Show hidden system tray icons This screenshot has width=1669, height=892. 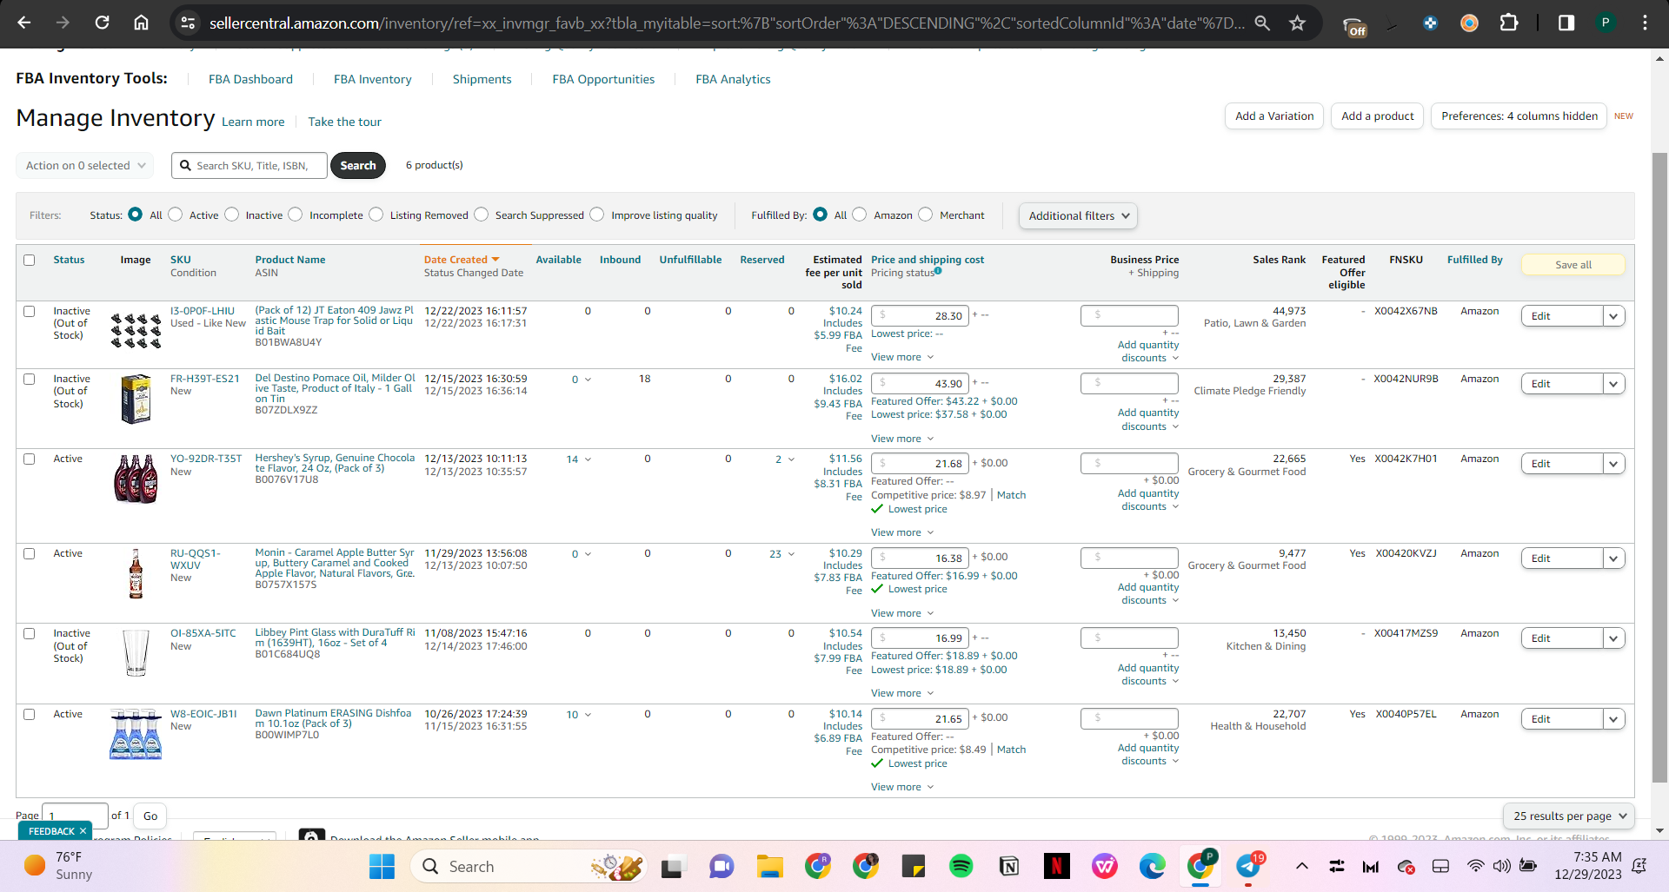(1301, 866)
